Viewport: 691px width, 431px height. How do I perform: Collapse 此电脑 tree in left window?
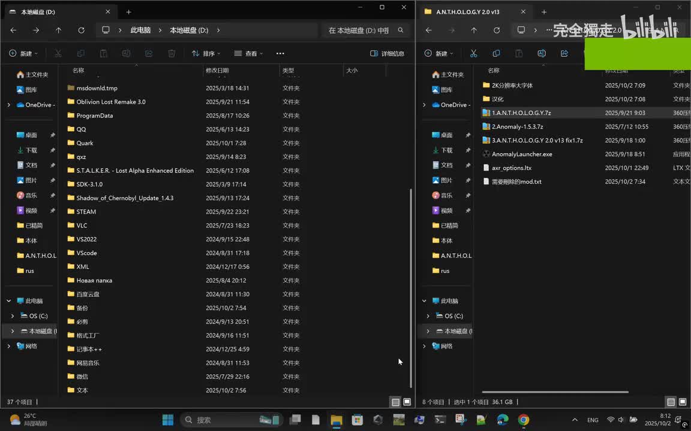point(8,301)
